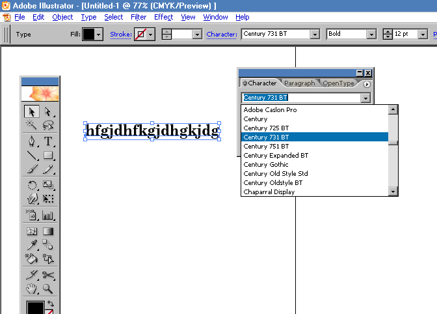
Task: Click font list scrollbar down arrow
Action: 393,192
